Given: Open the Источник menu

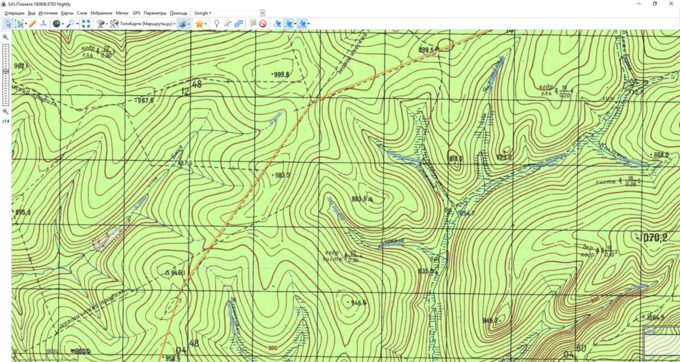Looking at the screenshot, I should 48,13.
